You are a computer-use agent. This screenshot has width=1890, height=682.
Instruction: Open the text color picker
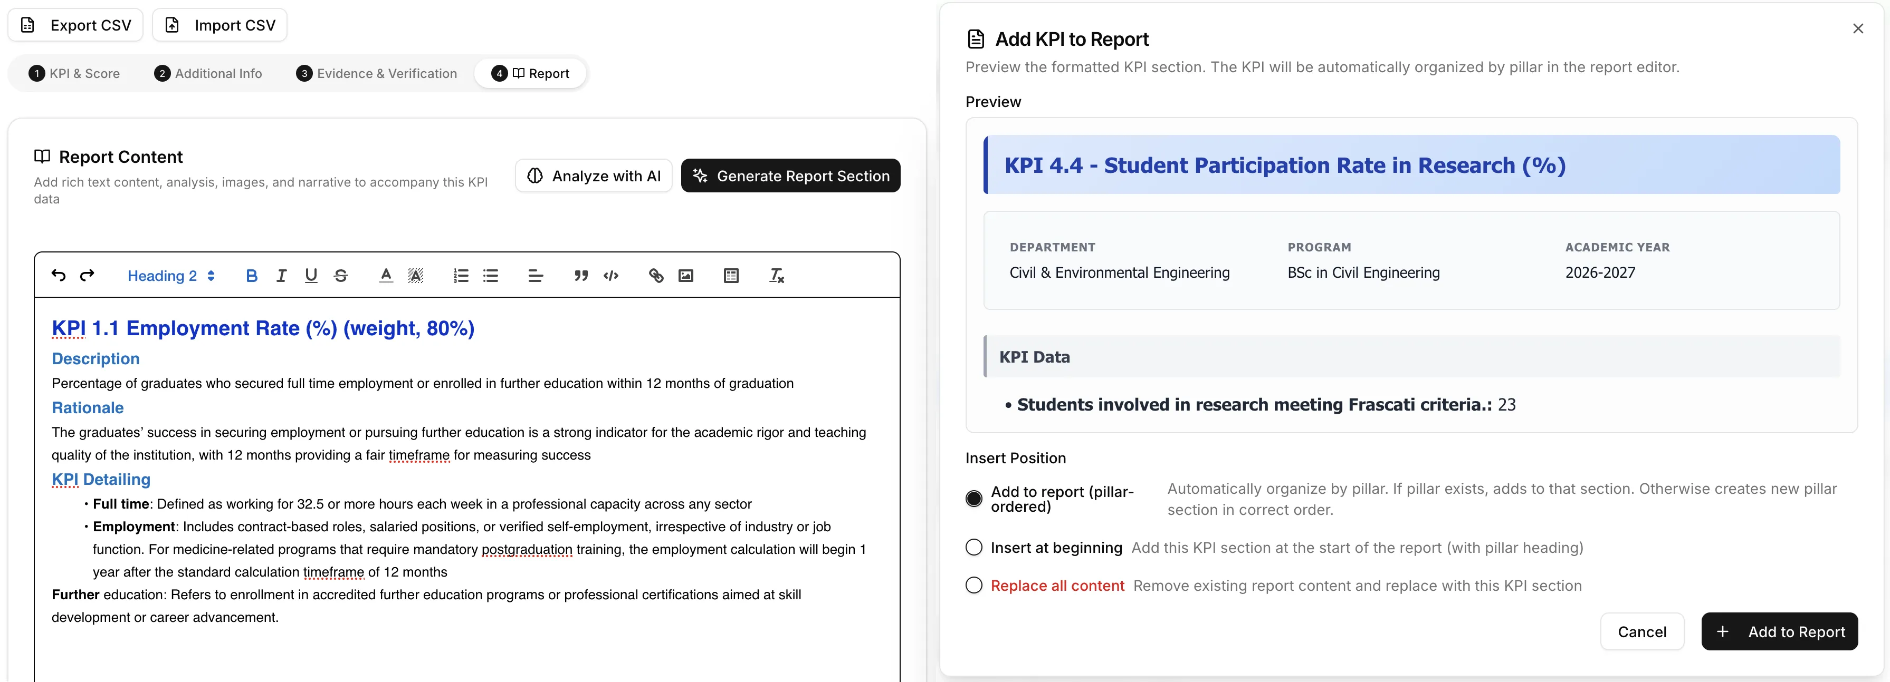click(x=385, y=276)
